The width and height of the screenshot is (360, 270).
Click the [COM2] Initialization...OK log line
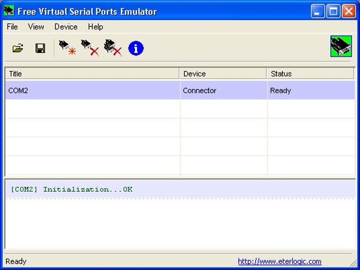click(x=180, y=189)
